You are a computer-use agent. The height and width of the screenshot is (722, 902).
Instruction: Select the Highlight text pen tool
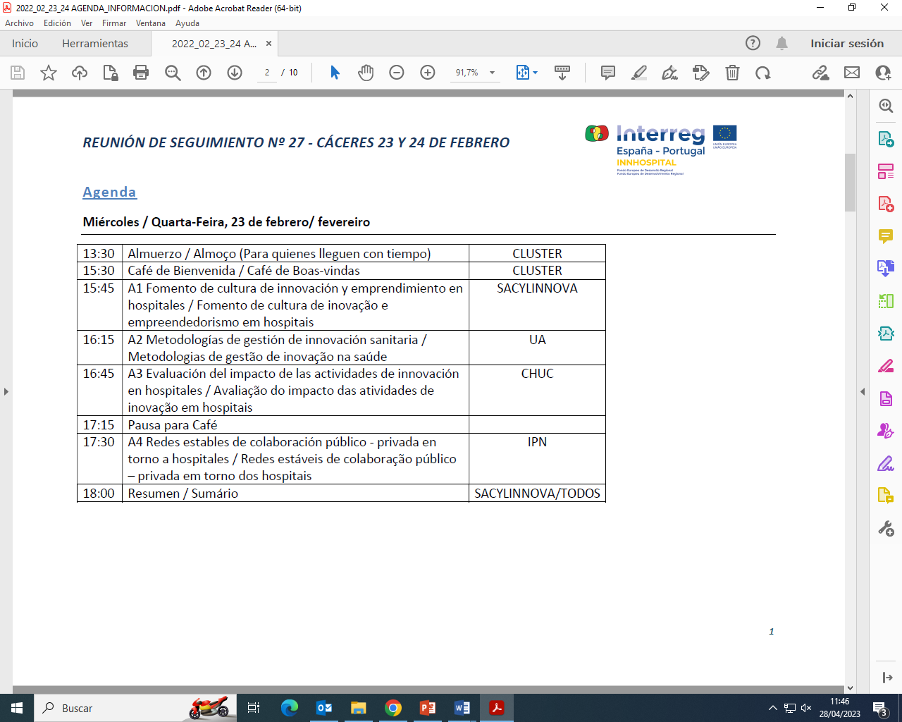pos(639,73)
